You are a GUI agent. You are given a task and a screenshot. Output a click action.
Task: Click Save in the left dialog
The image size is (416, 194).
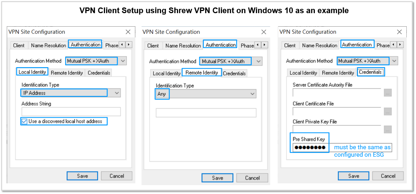click(82, 176)
